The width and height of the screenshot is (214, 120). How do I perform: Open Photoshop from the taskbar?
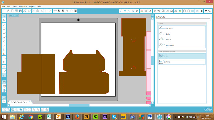click(x=68, y=117)
